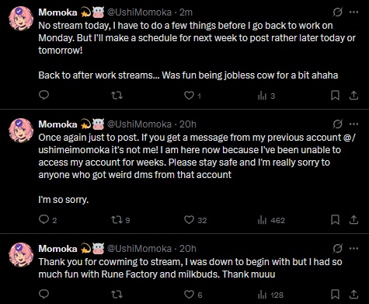
Task: Open Momoka's avatar on the bottom tweet
Action: pyautogui.click(x=21, y=254)
